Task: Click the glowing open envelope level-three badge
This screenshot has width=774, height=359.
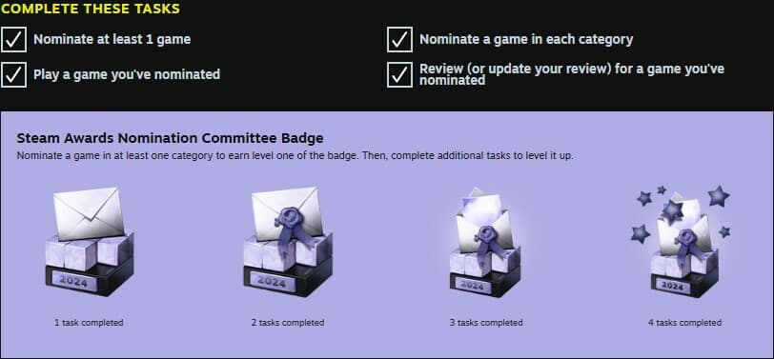Action: [485, 242]
